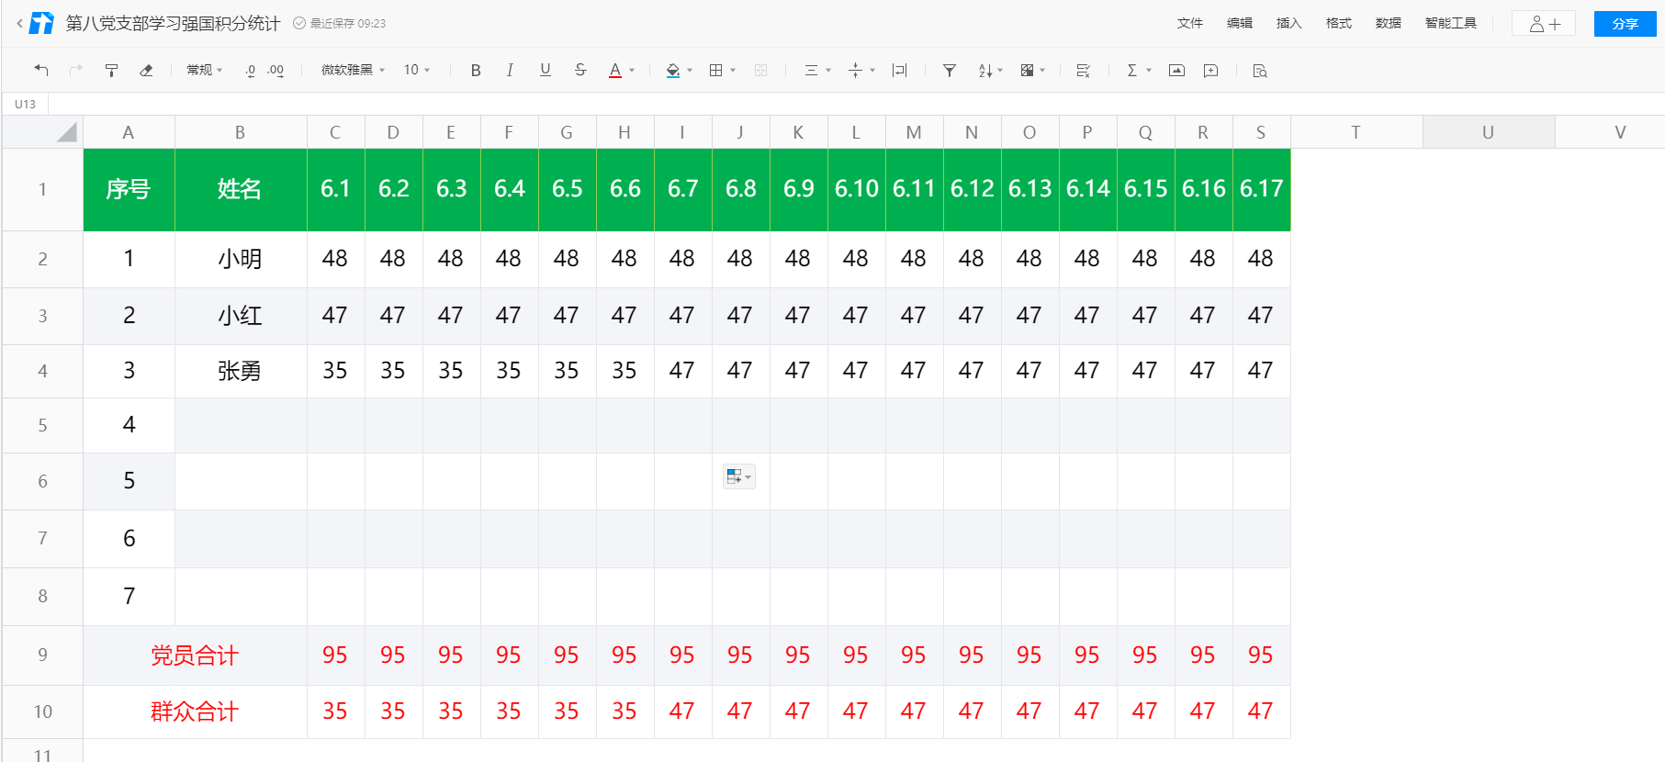The width and height of the screenshot is (1665, 762).
Task: Click the red font color swatch
Action: click(x=615, y=70)
